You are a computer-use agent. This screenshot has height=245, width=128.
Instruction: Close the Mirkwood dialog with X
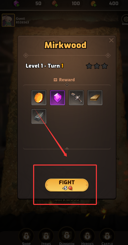tap(111, 40)
